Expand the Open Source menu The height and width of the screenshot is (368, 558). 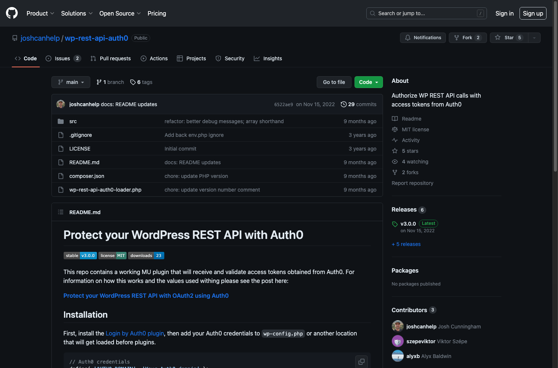[120, 13]
